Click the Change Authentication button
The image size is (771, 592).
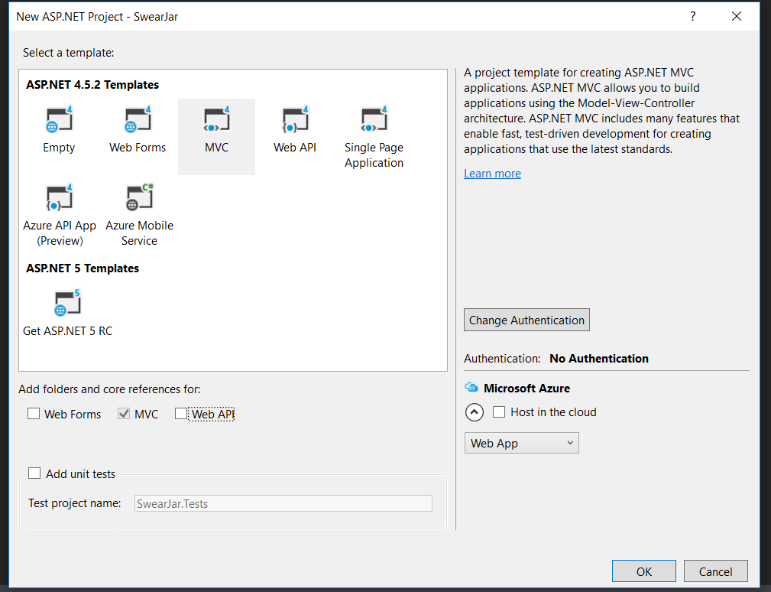pyautogui.click(x=526, y=320)
